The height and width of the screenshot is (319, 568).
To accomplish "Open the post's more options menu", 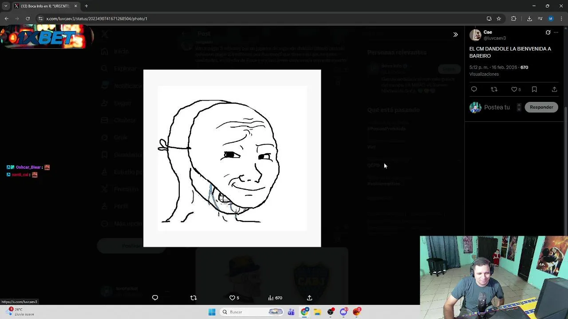I will [556, 32].
